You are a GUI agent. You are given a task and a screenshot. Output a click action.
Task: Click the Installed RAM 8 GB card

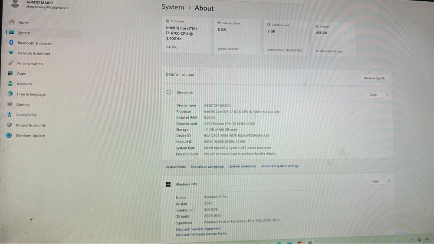(x=237, y=36)
